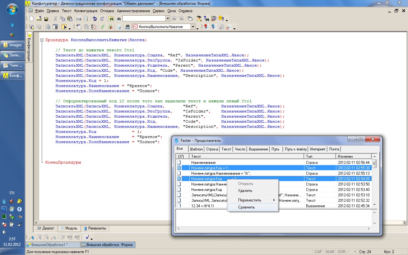Collapse the Процедура КнопкаВыполнитьНажатие code block
408x255 pixels.
[42, 40]
